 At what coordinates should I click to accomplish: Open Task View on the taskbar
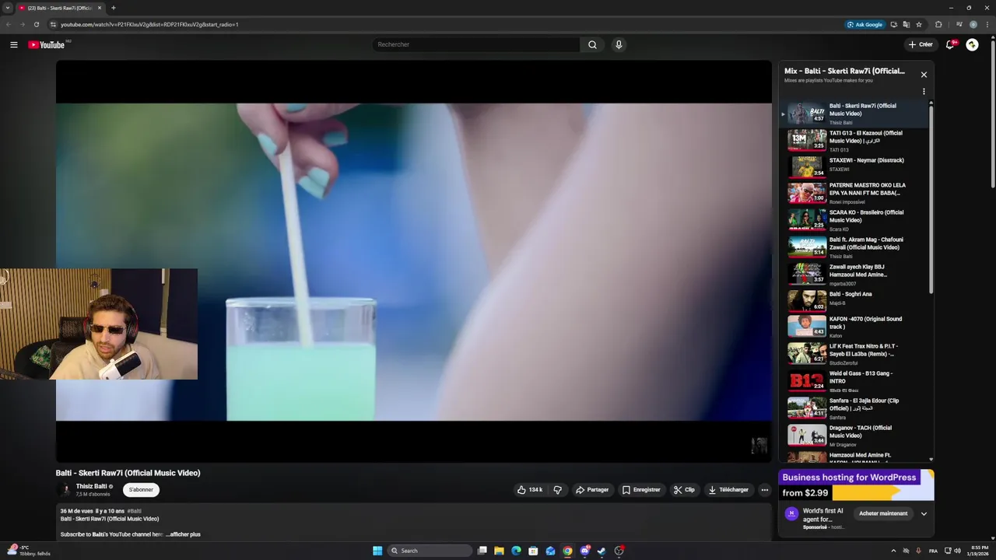tap(482, 551)
